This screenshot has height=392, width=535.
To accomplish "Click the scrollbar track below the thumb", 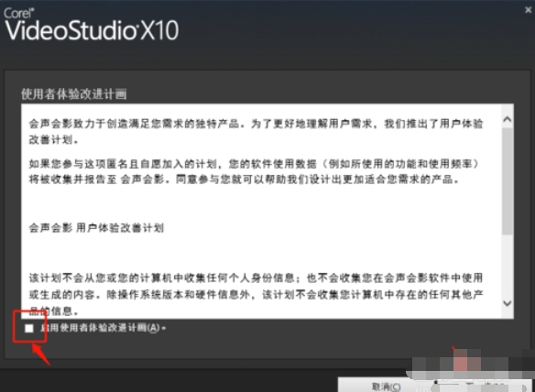I will (508, 266).
